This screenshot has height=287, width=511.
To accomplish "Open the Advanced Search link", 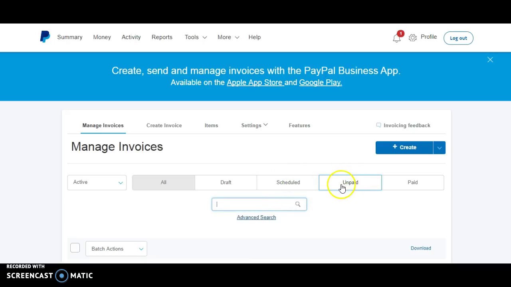I will (256, 217).
